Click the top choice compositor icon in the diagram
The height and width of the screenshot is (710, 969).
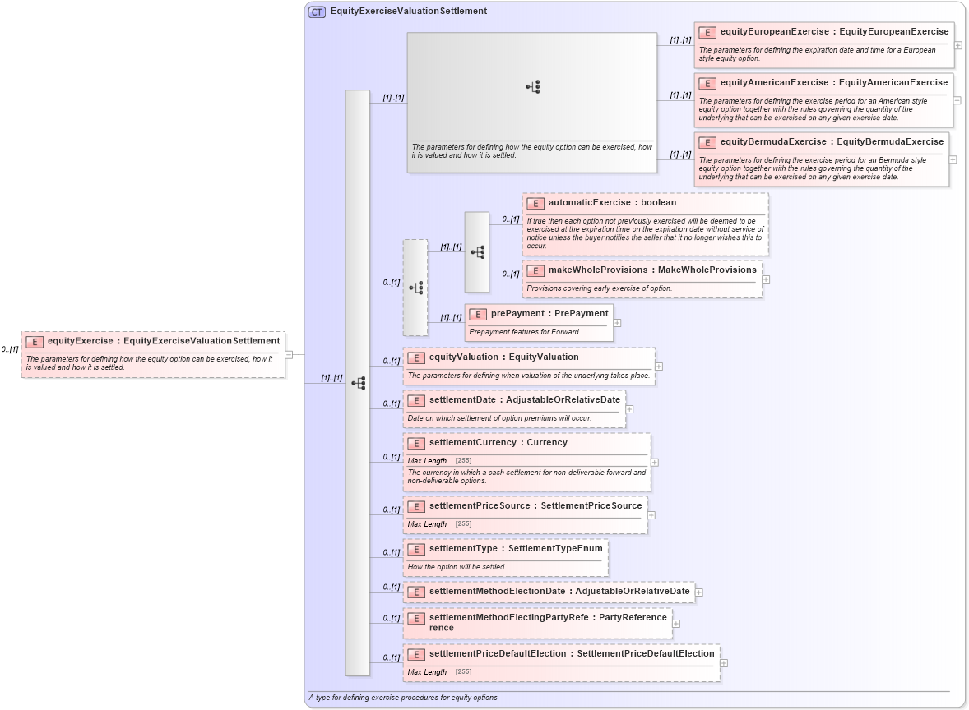click(534, 85)
